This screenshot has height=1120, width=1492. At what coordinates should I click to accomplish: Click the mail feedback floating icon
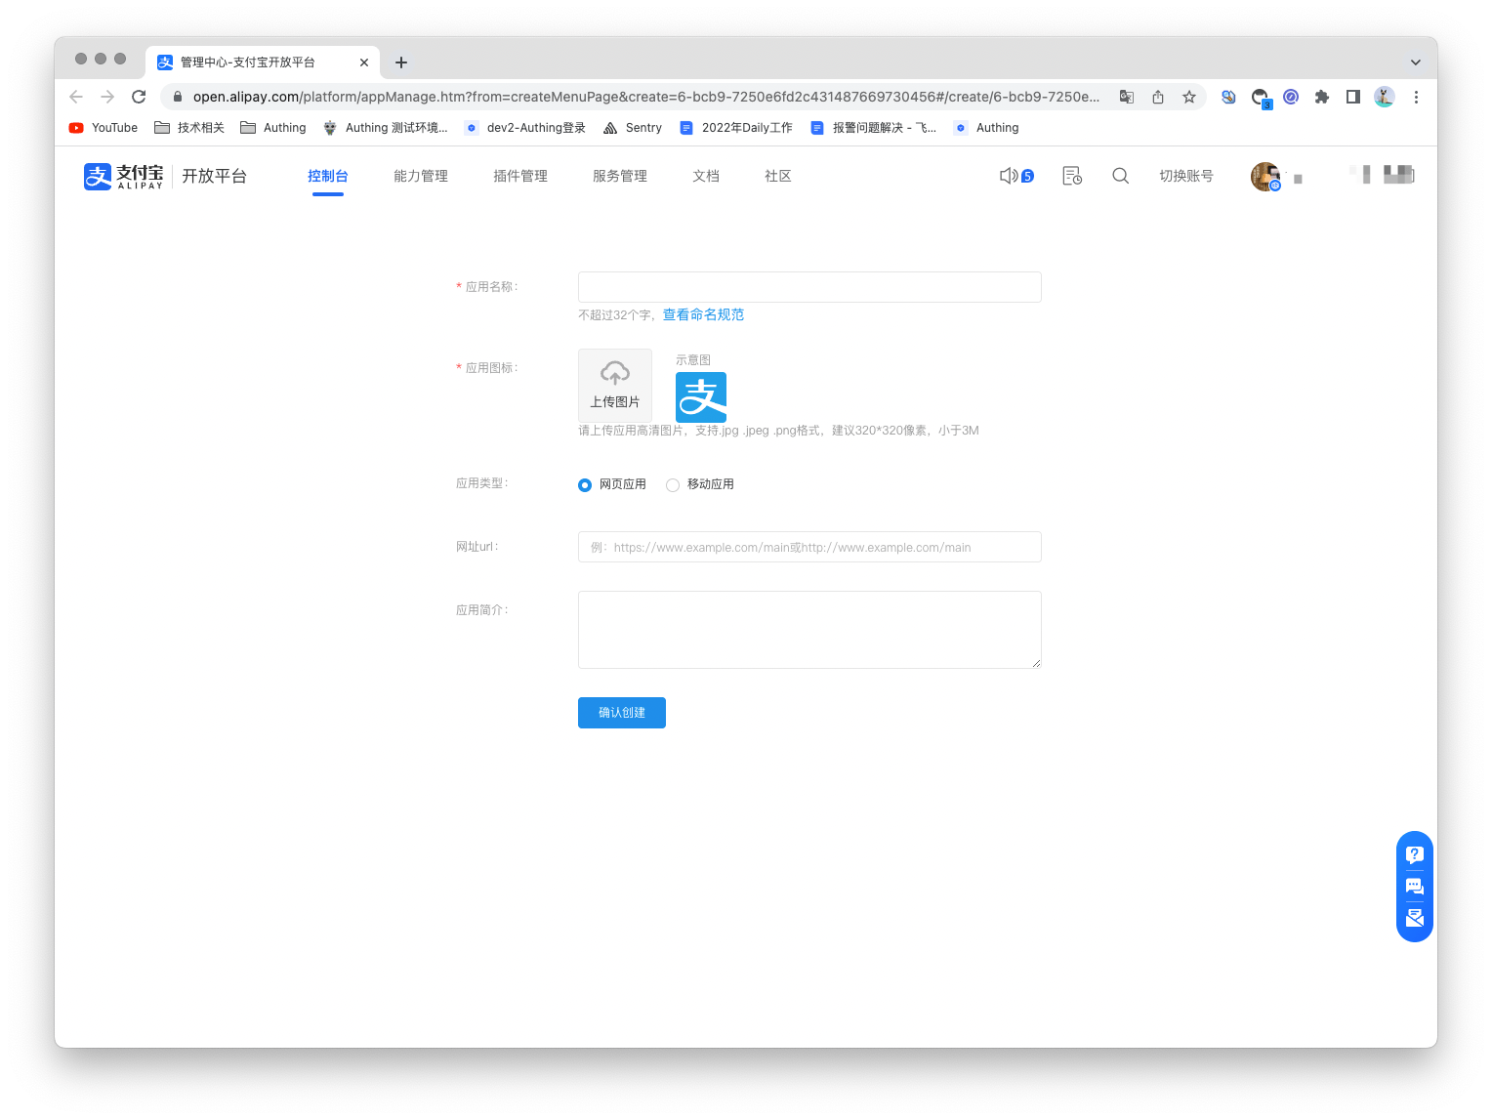1414,919
